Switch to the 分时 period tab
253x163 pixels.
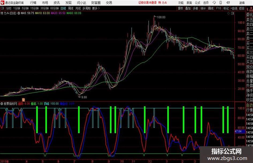click(x=9, y=8)
